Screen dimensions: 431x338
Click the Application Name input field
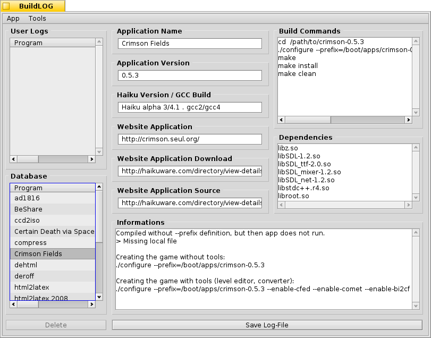(190, 44)
